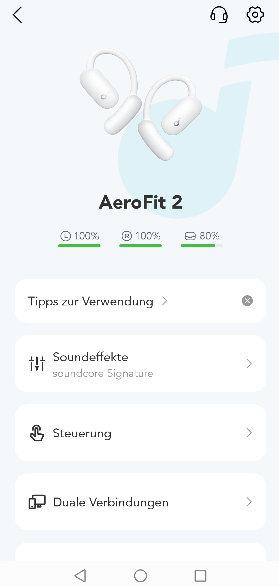279x586 pixels.
Task: Tap the dual devices connection icon
Action: tap(37, 502)
